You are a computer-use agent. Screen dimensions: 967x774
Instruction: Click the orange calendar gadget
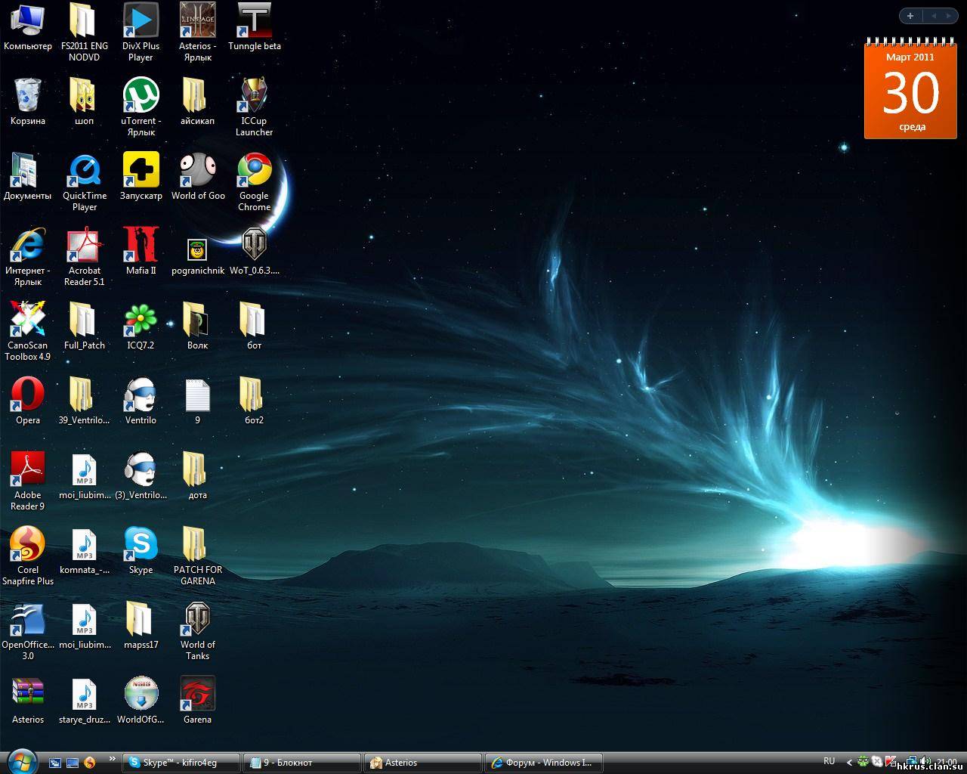coord(910,91)
